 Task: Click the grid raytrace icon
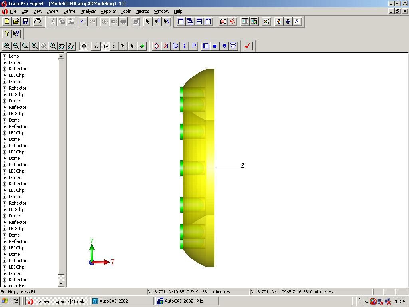tap(223, 22)
